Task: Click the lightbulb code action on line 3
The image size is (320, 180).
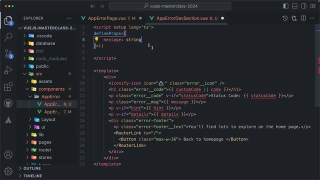Action: pyautogui.click(x=96, y=39)
